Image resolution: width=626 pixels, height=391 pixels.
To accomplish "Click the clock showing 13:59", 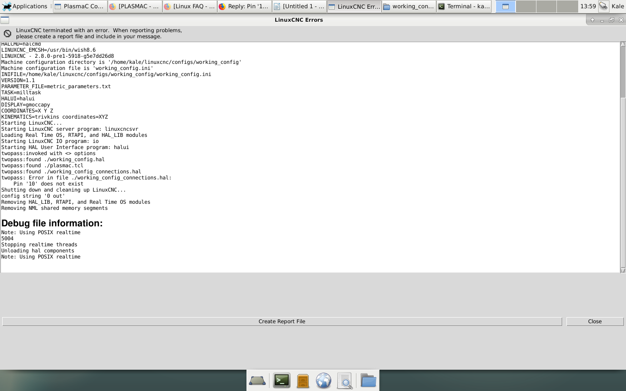I will (x=588, y=7).
